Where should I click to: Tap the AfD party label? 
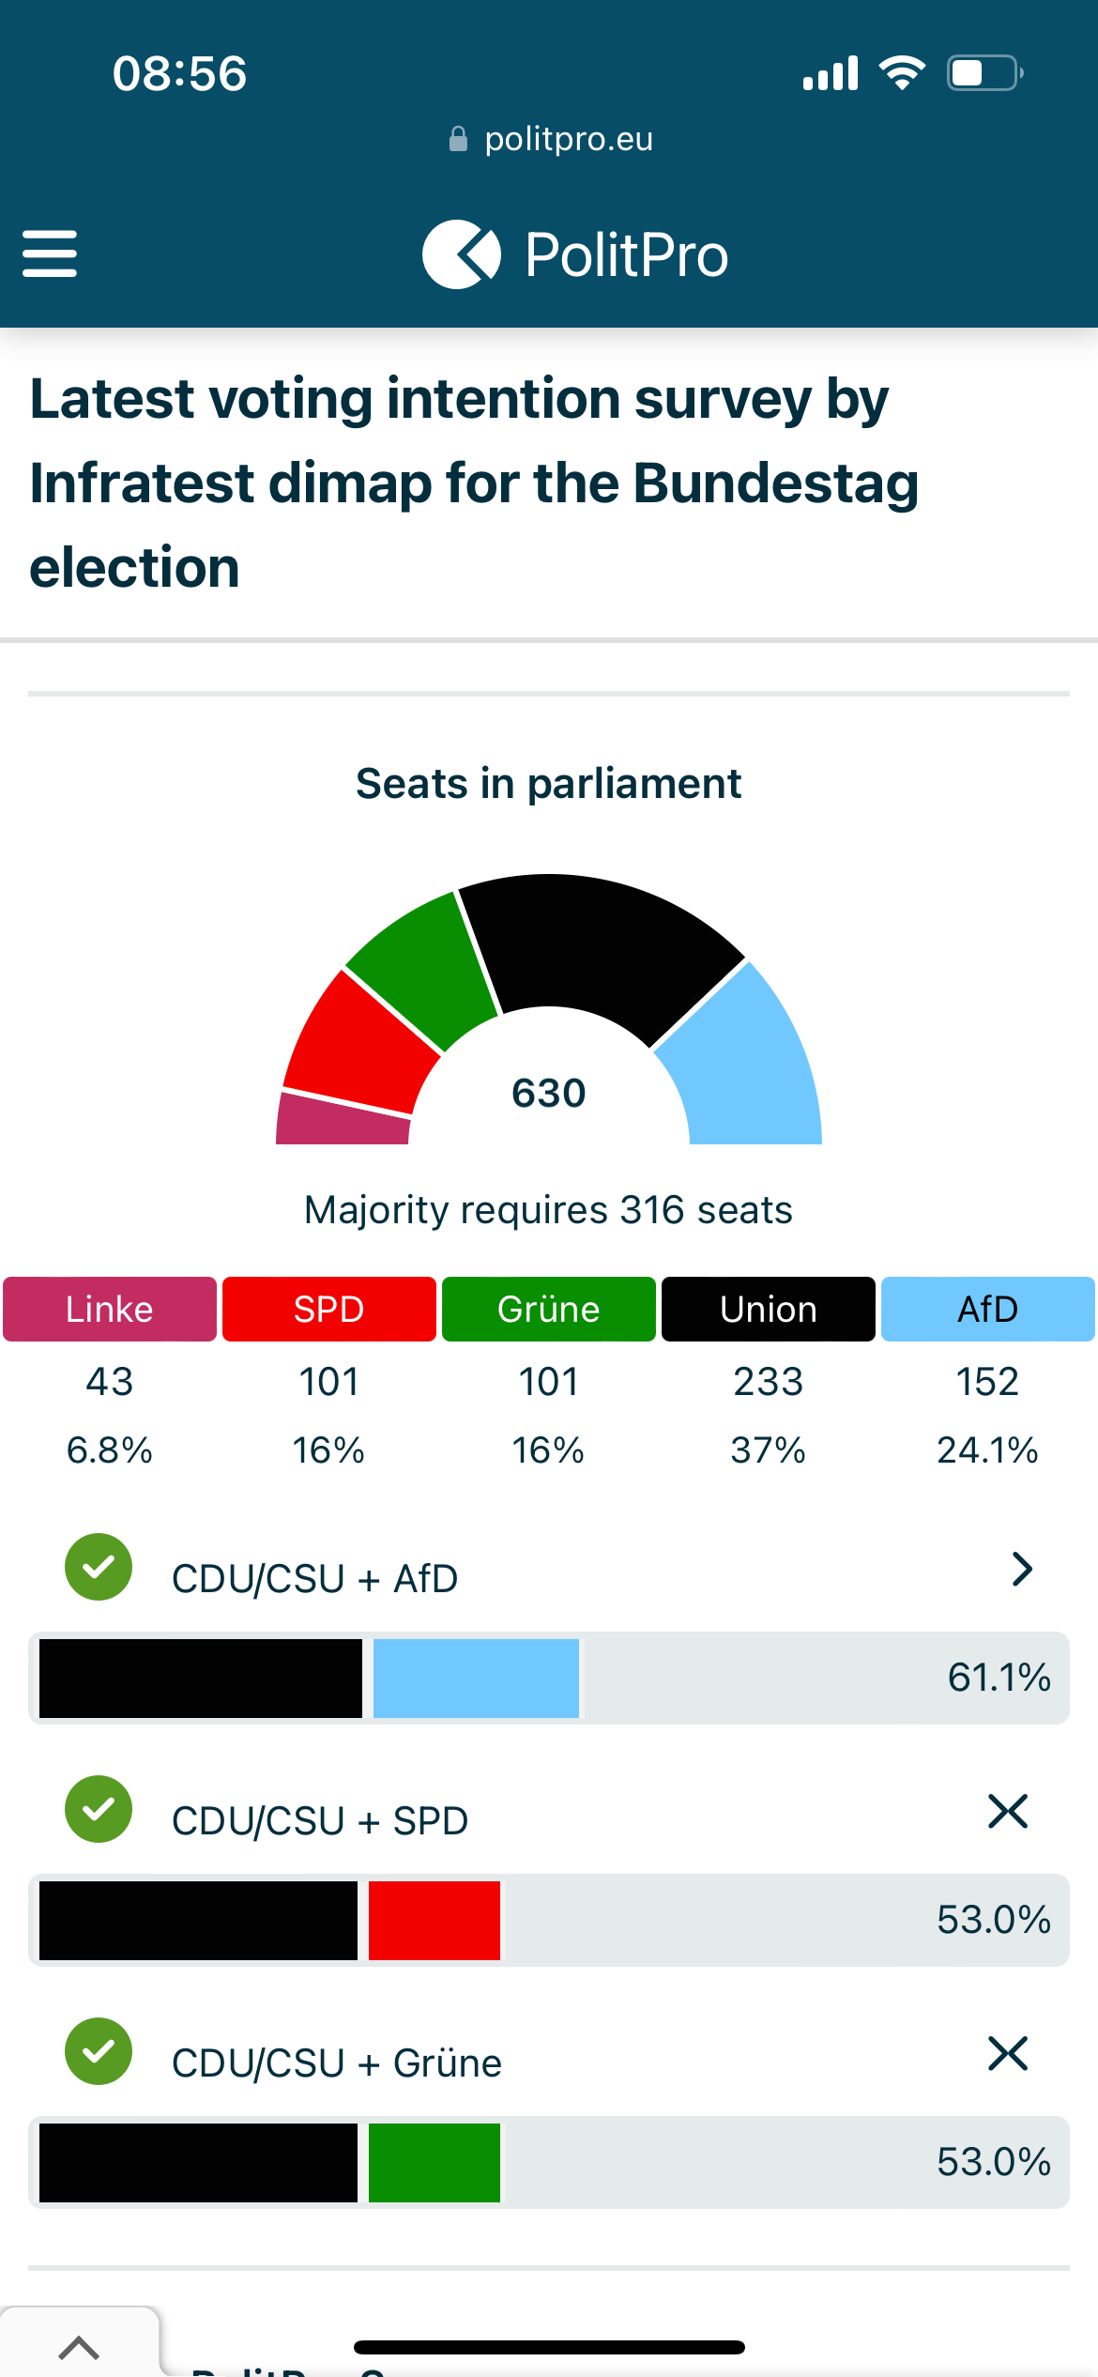coord(988,1309)
